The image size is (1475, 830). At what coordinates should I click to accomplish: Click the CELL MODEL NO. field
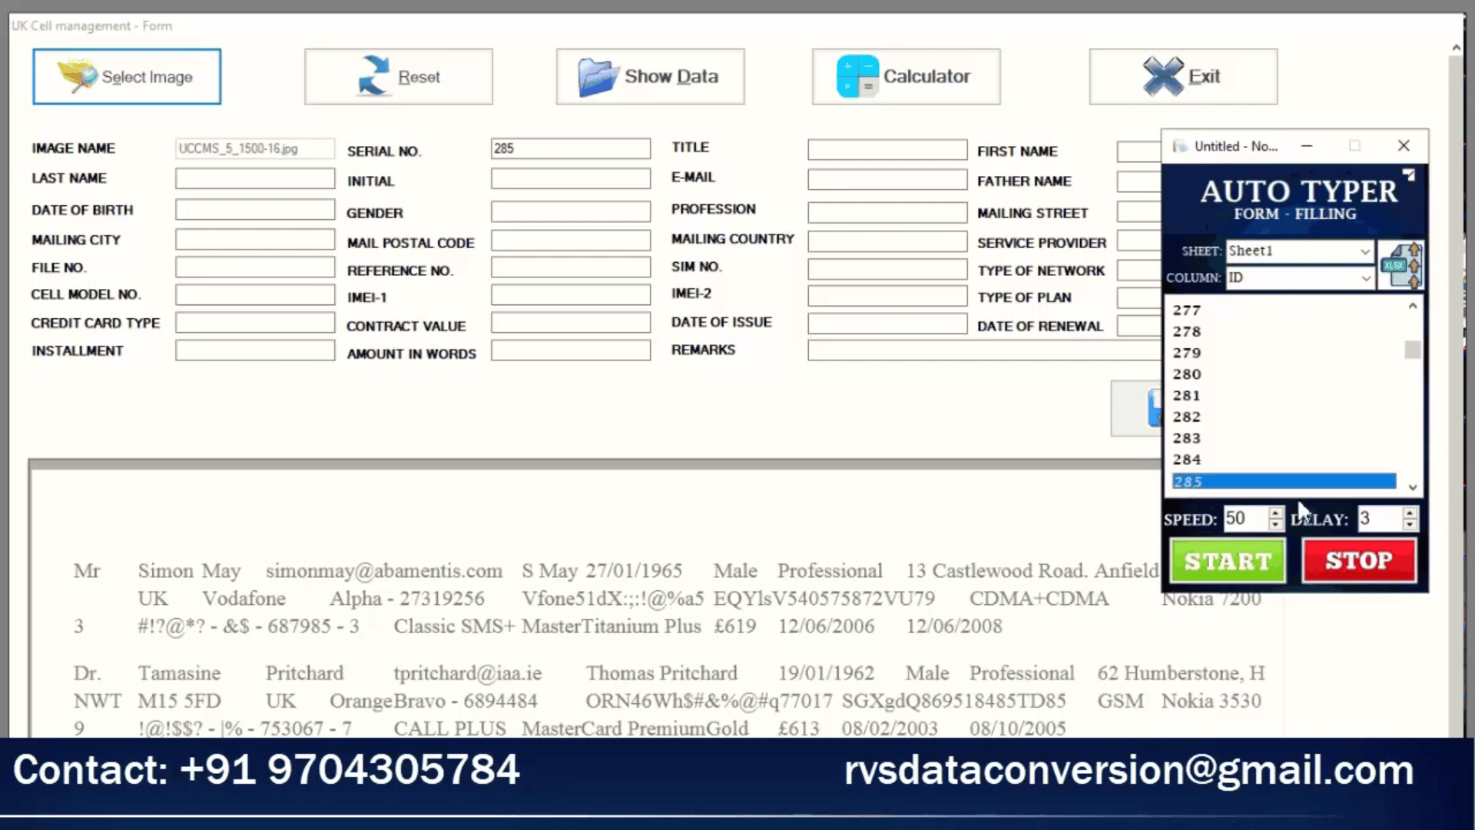click(255, 294)
